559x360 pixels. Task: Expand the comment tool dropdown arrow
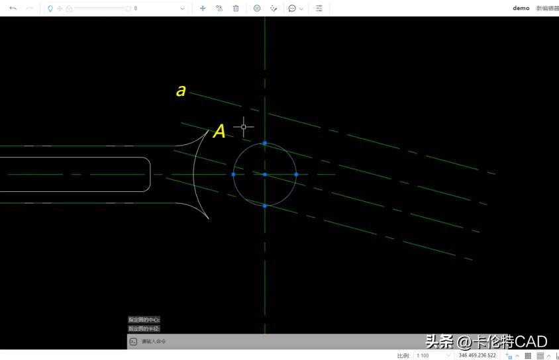[x=301, y=9]
